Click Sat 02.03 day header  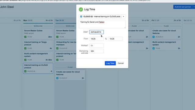point(188,20)
